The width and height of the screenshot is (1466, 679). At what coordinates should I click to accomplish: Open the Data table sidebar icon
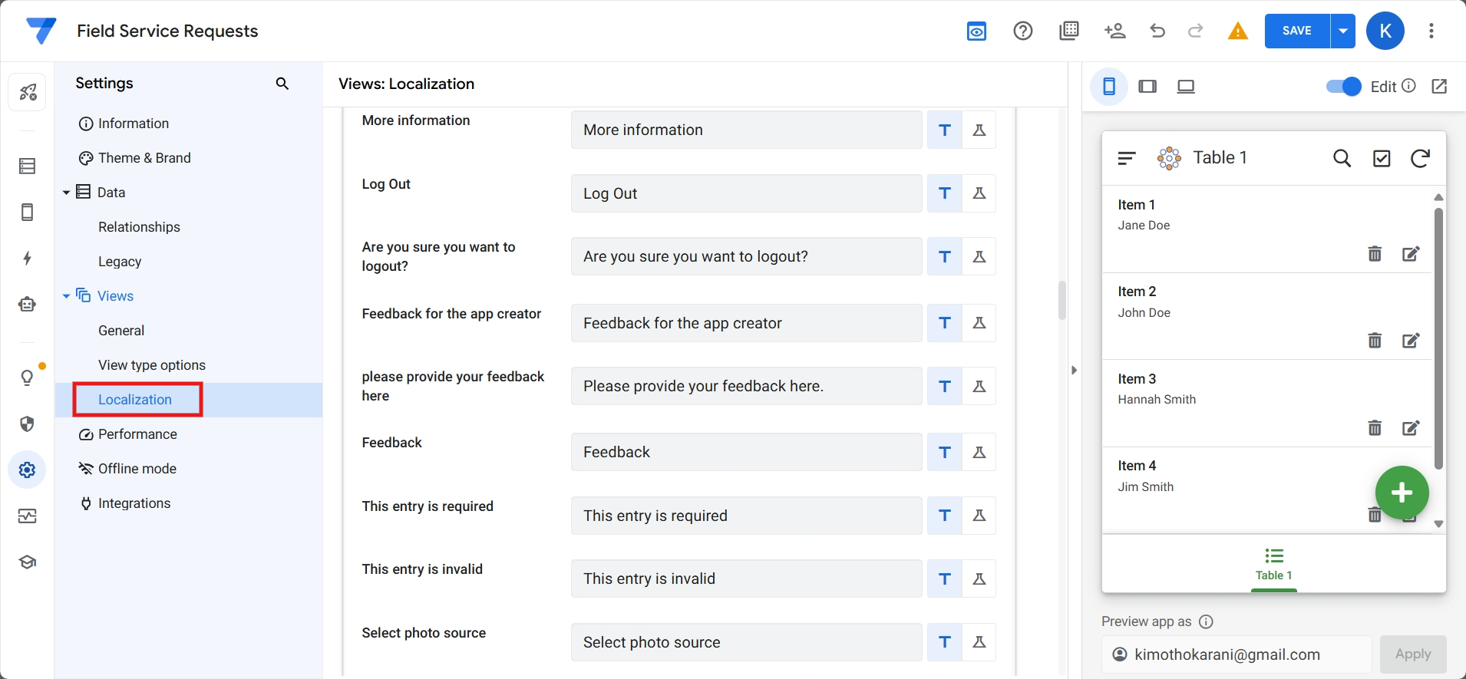pos(28,166)
